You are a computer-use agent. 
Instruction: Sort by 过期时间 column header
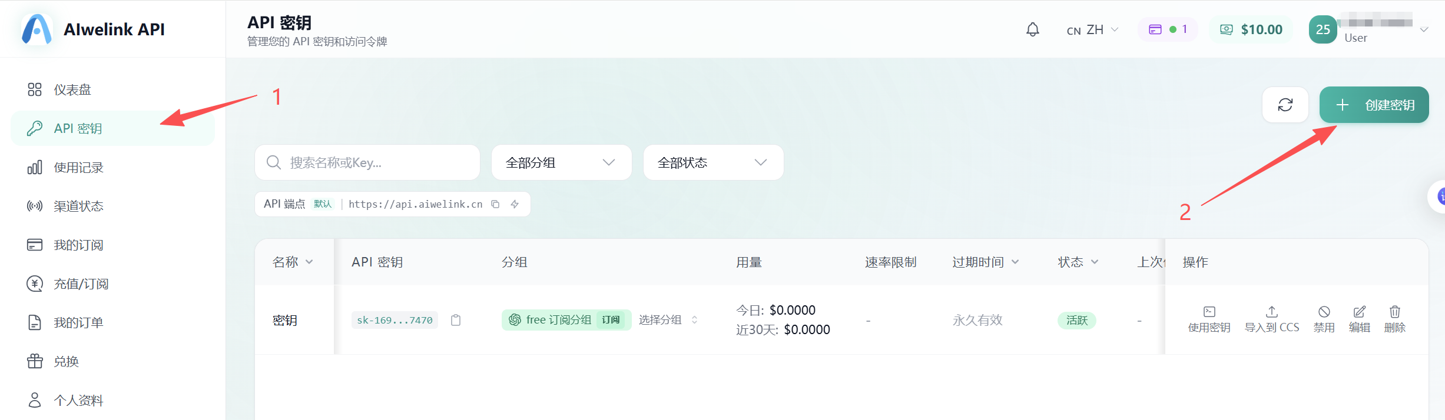[985, 262]
